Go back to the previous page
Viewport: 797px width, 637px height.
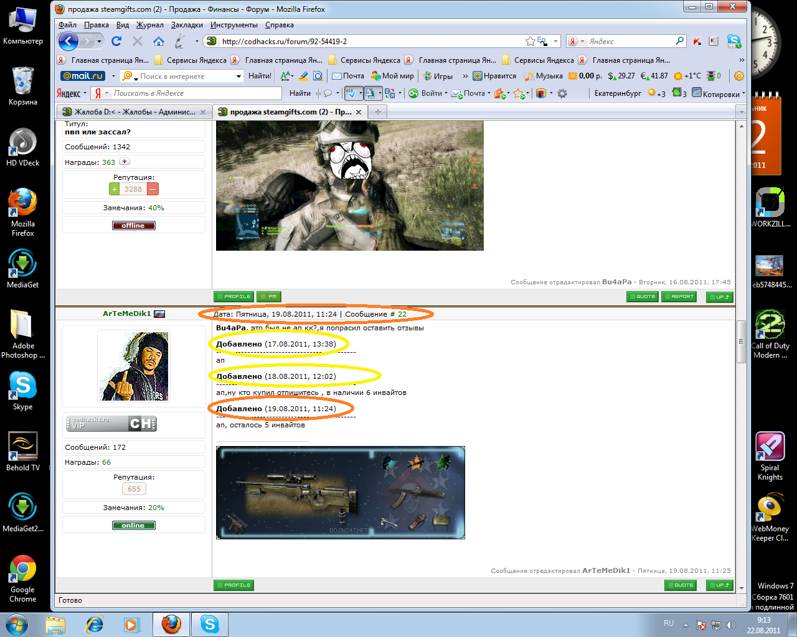68,41
